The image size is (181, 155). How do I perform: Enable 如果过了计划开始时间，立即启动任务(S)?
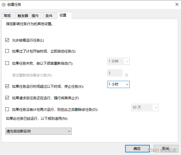pos(7,51)
